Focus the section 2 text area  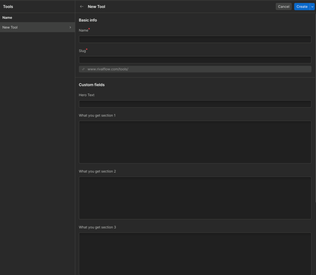[x=195, y=198]
